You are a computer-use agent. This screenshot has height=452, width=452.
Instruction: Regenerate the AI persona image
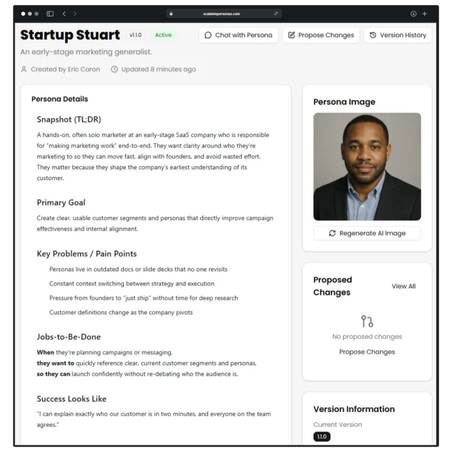tap(367, 233)
